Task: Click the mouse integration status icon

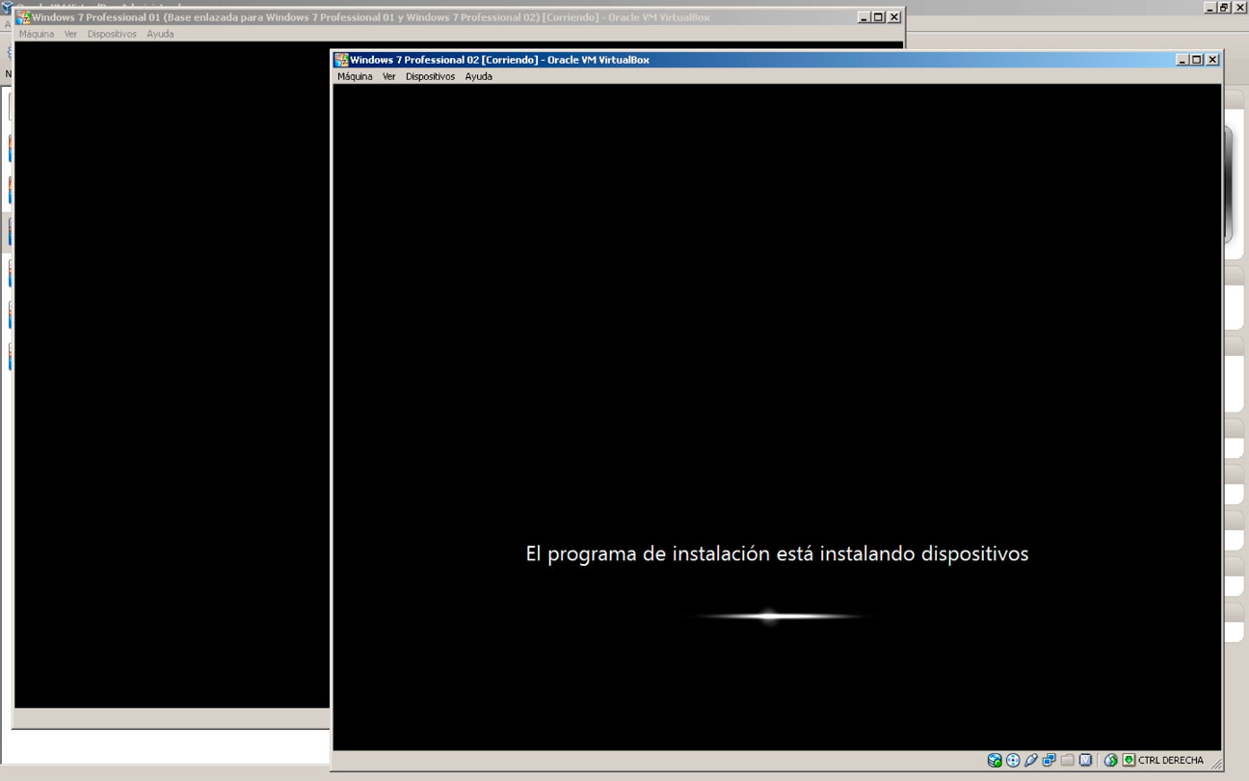Action: 1110,760
